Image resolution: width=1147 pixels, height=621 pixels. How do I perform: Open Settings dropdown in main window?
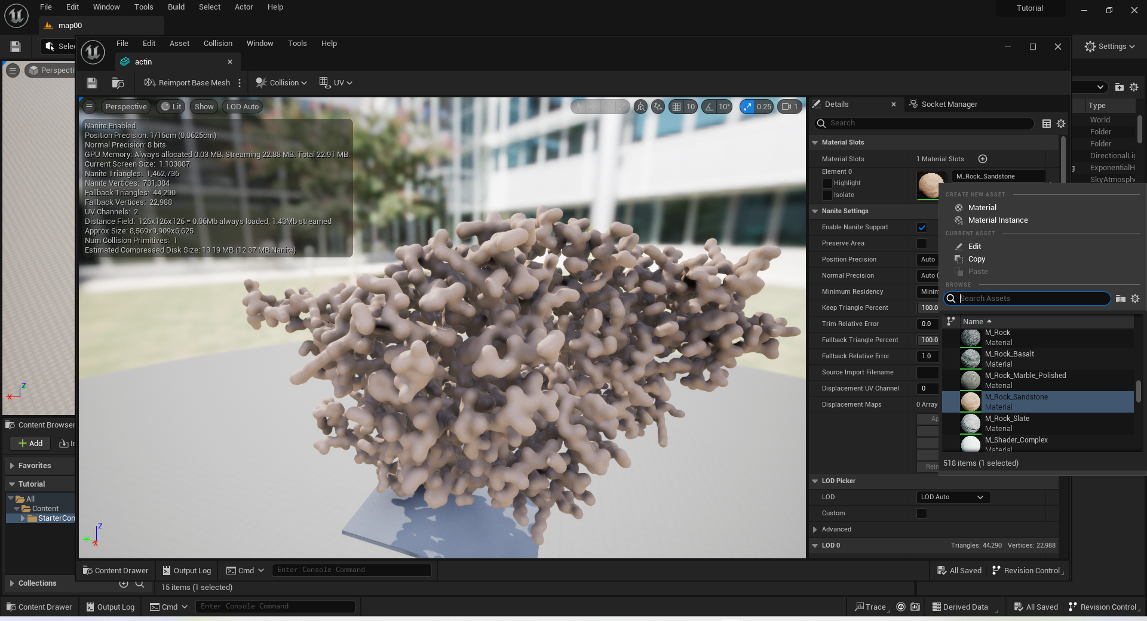[1109, 47]
